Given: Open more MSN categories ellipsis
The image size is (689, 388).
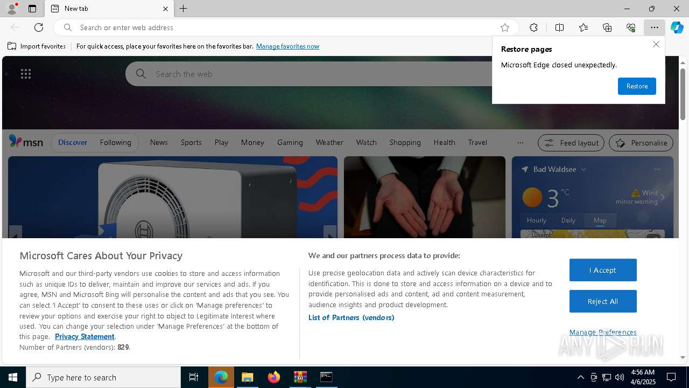Looking at the screenshot, I should (x=520, y=143).
